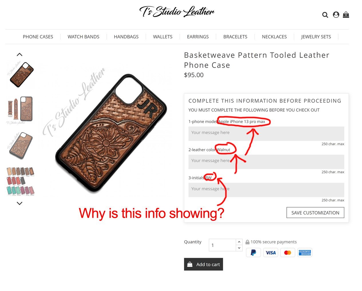Viewport: 362px width, 291px height.
Task: Click the Add to cart button
Action: click(x=203, y=264)
